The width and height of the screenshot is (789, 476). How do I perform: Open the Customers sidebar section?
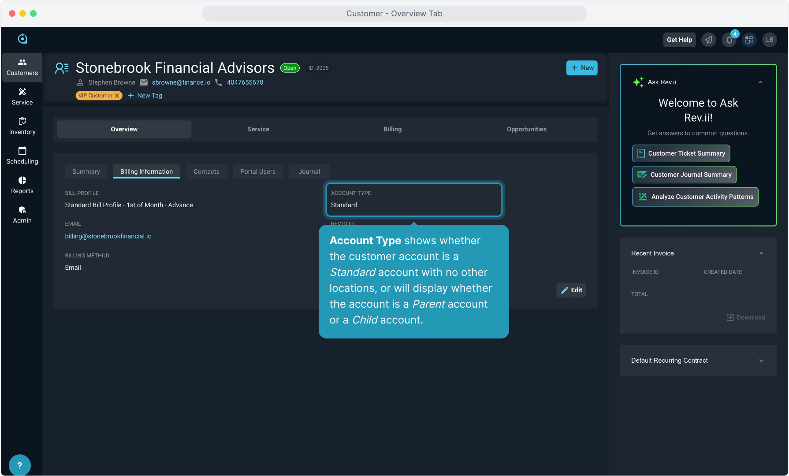22,67
